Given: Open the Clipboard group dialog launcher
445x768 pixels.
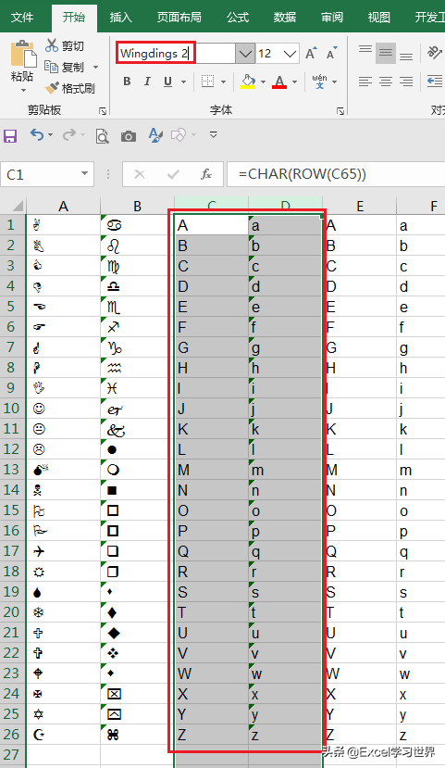Looking at the screenshot, I should pyautogui.click(x=103, y=111).
